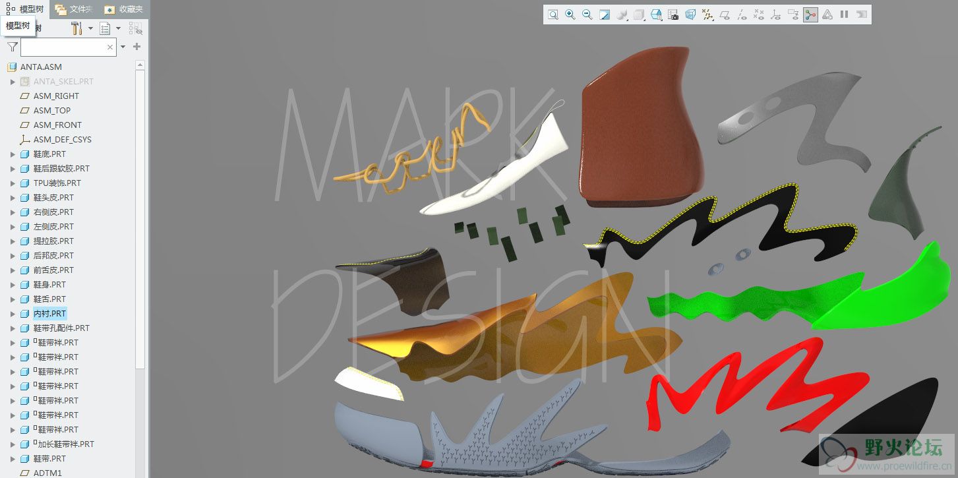The image size is (958, 478).
Task: Clear the tree search box with X
Action: pos(110,47)
